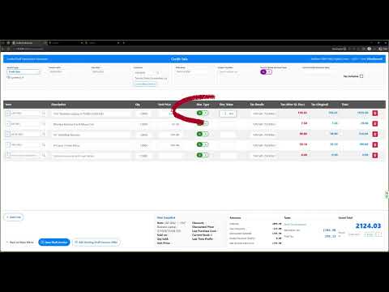Delete the fifth line item row

coord(375,155)
